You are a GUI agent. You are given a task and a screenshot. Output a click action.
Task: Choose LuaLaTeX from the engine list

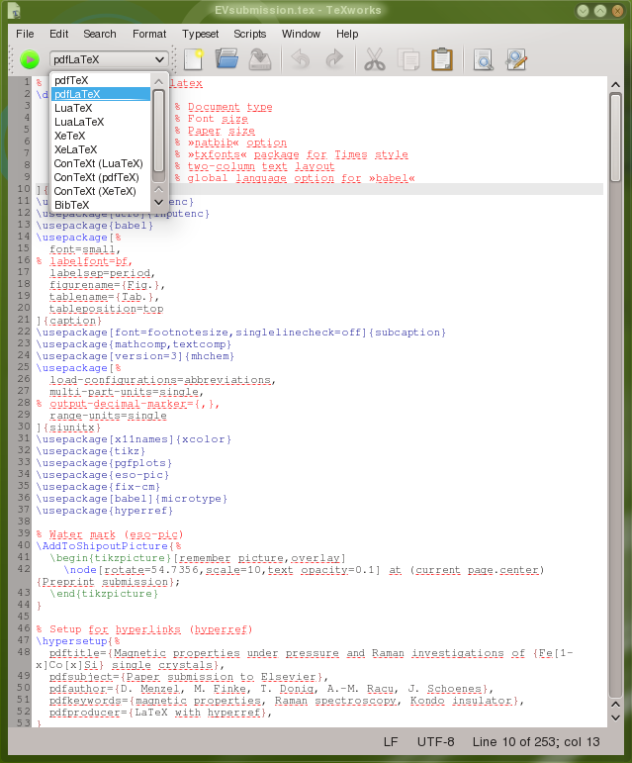101,122
